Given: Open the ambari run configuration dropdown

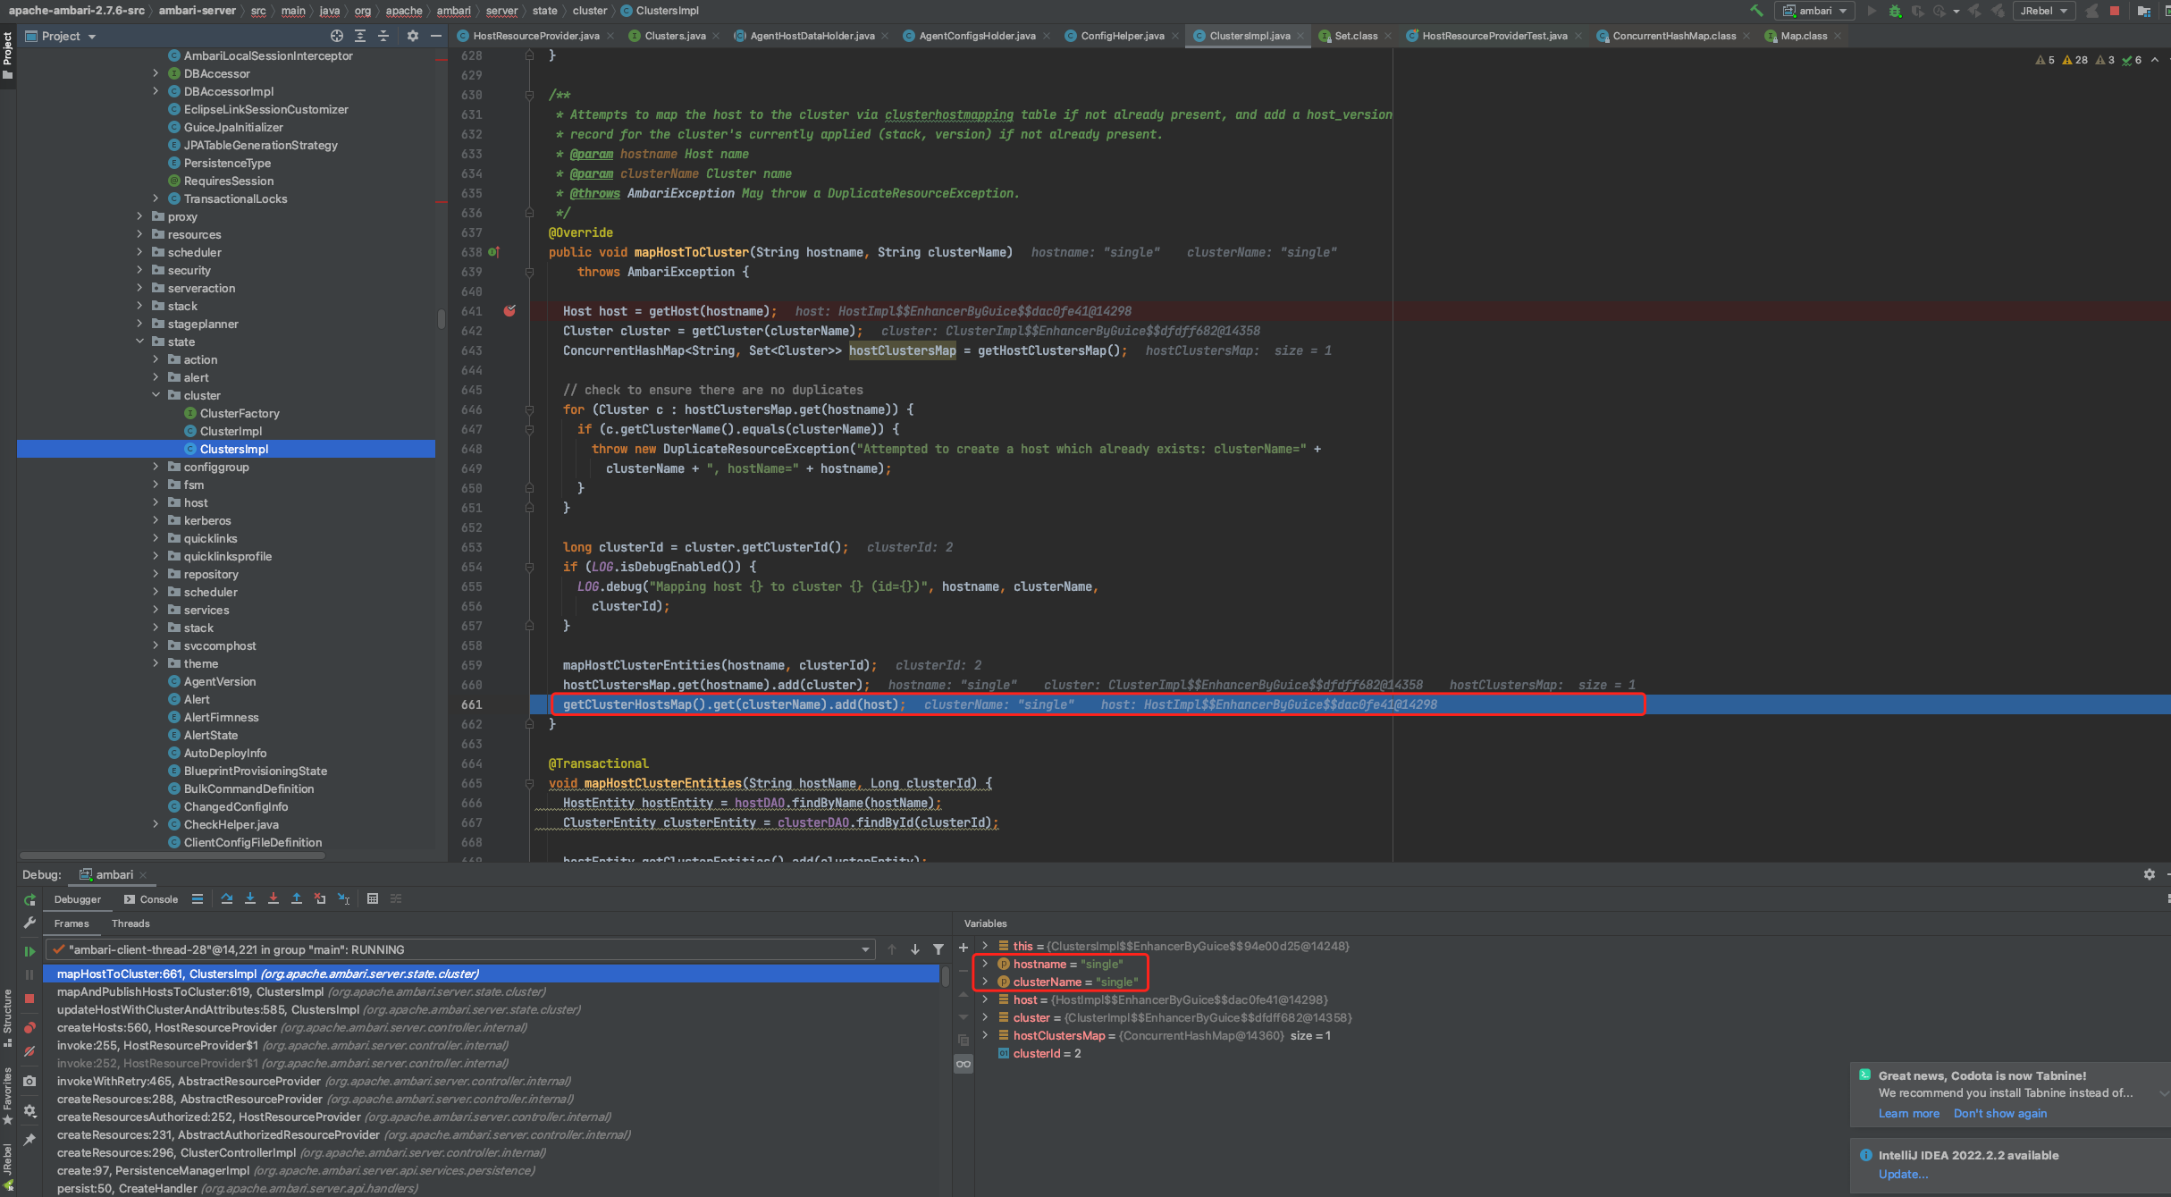Looking at the screenshot, I should click(1815, 11).
